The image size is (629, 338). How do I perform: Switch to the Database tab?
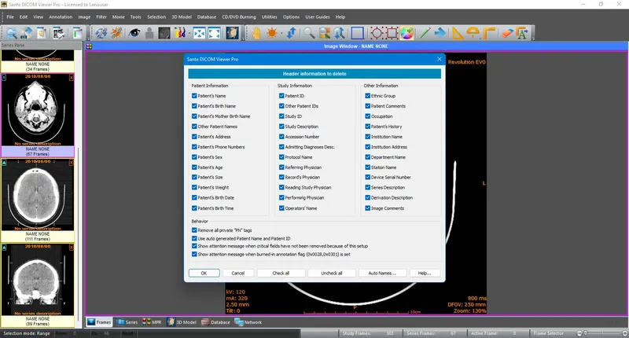[x=215, y=322]
